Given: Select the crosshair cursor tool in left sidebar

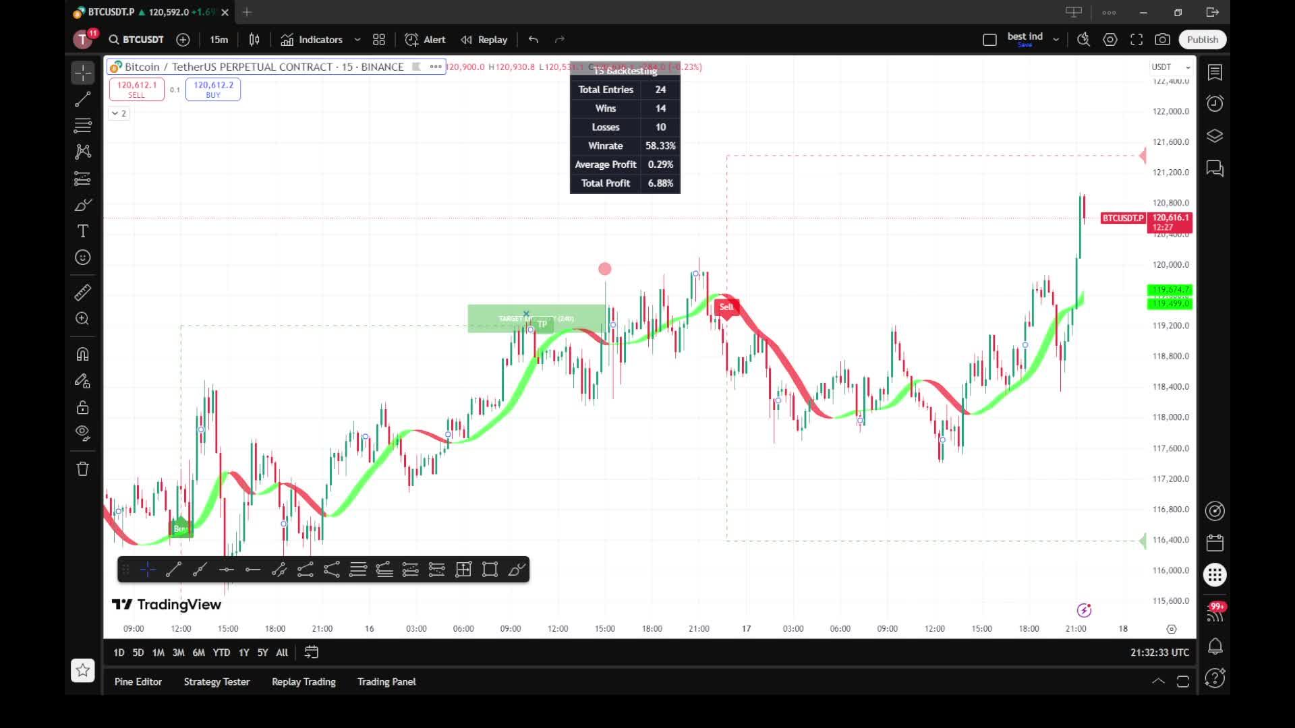Looking at the screenshot, I should 83,73.
